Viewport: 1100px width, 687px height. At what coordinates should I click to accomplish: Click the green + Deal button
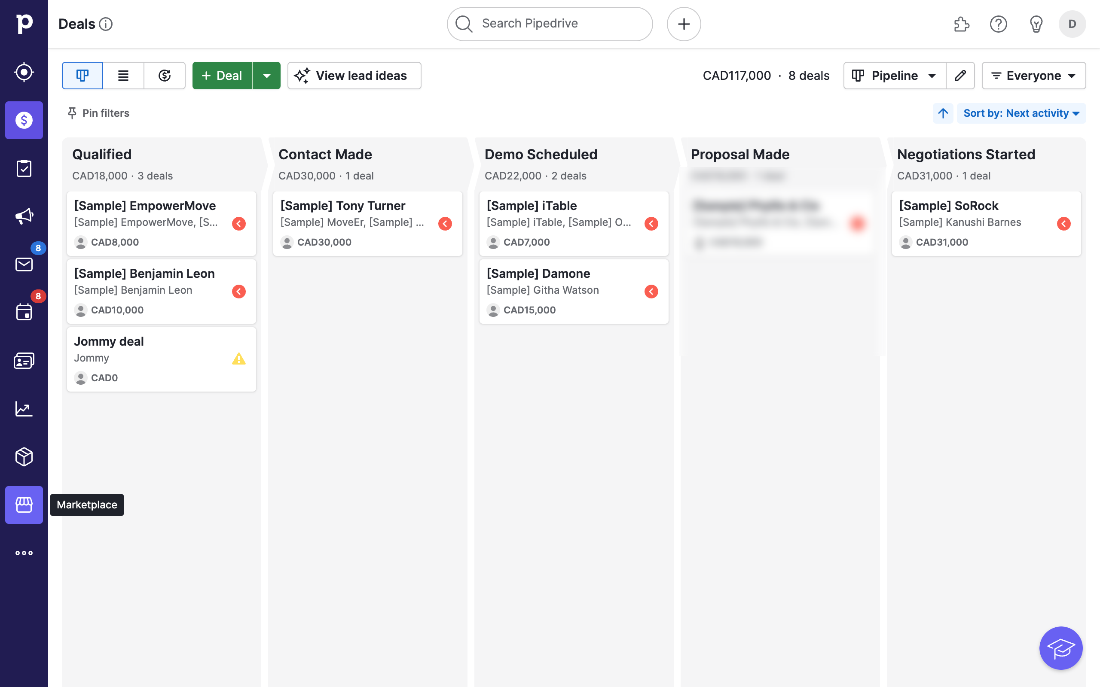222,76
